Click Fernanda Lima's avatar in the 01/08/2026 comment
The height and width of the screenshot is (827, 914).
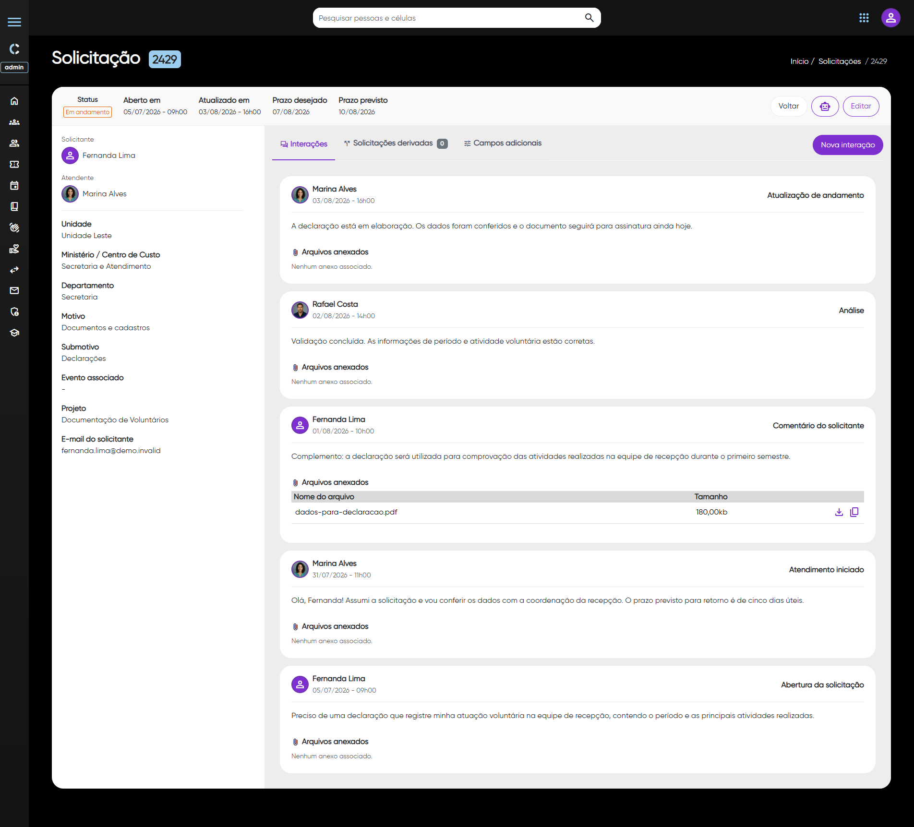300,425
